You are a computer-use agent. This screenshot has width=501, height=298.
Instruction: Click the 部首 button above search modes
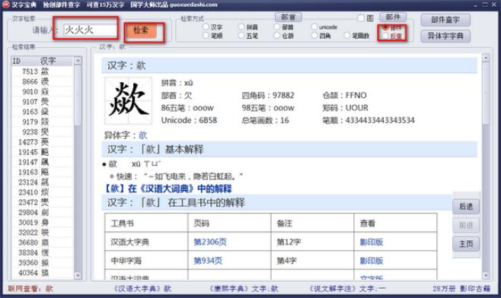(x=289, y=17)
